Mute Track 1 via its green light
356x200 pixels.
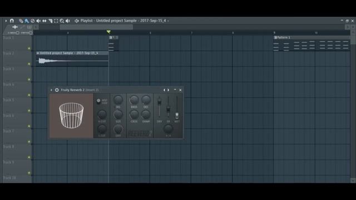(29, 48)
